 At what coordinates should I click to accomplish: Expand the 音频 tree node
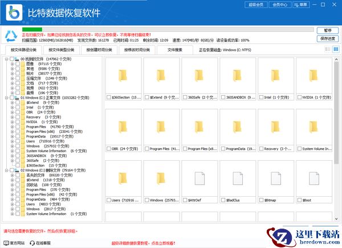(12, 93)
